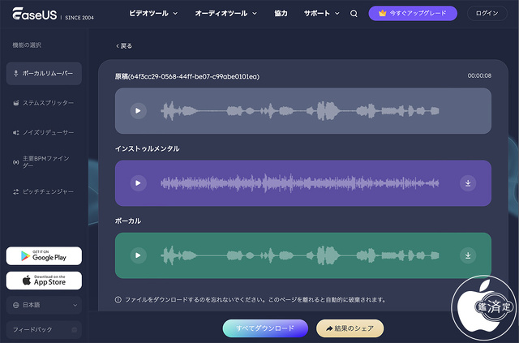This screenshot has height=343, width=519.
Task: Play the ボーカル track
Action: coord(139,255)
